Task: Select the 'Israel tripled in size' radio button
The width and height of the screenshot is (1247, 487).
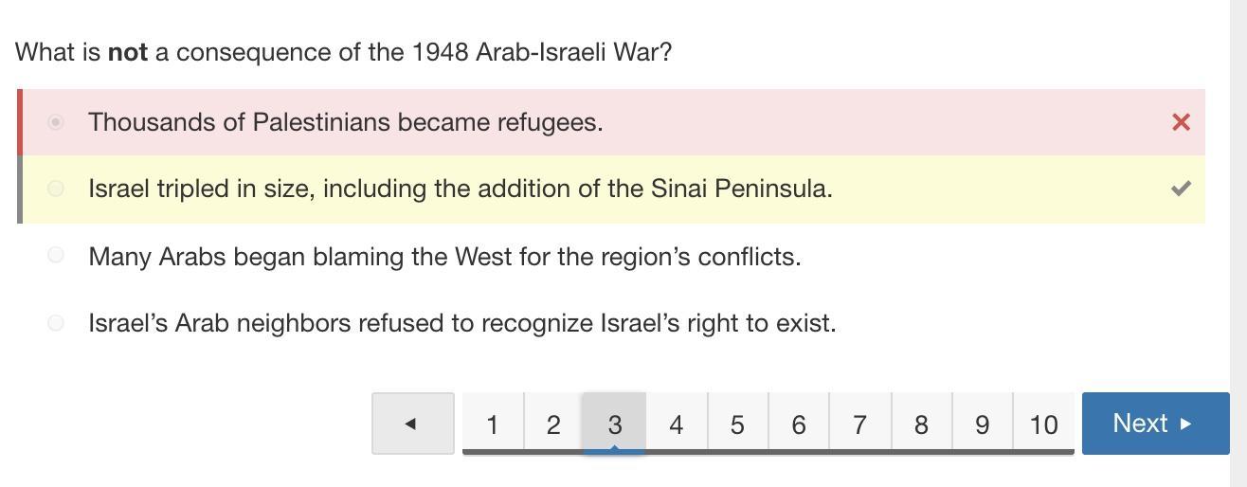Action: (56, 189)
